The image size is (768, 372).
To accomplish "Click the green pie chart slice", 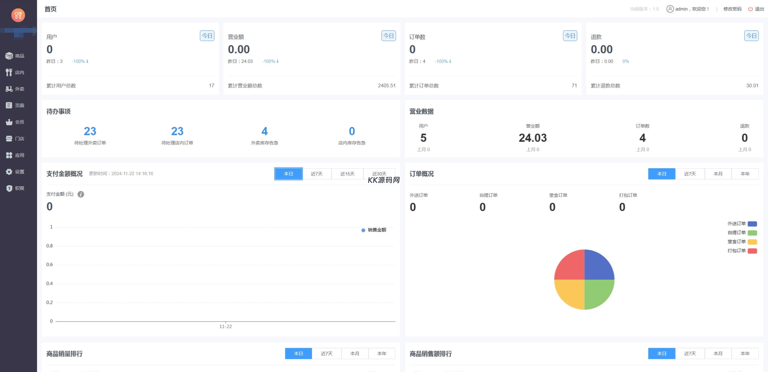I will [x=597, y=292].
